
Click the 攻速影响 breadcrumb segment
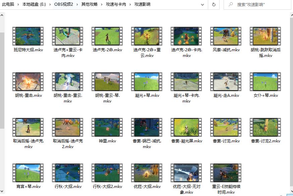(x=142, y=4)
